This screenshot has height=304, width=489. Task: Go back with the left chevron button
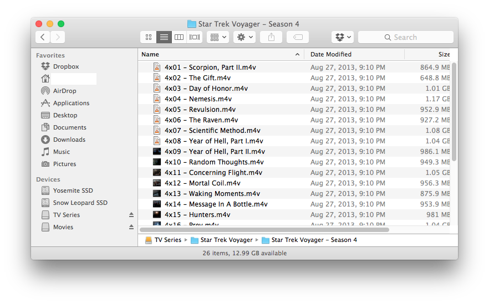point(43,38)
